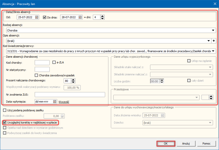The height and width of the screenshot is (150, 219).
Task: Decrease dni count with down arrow
Action: click(x=102, y=18)
